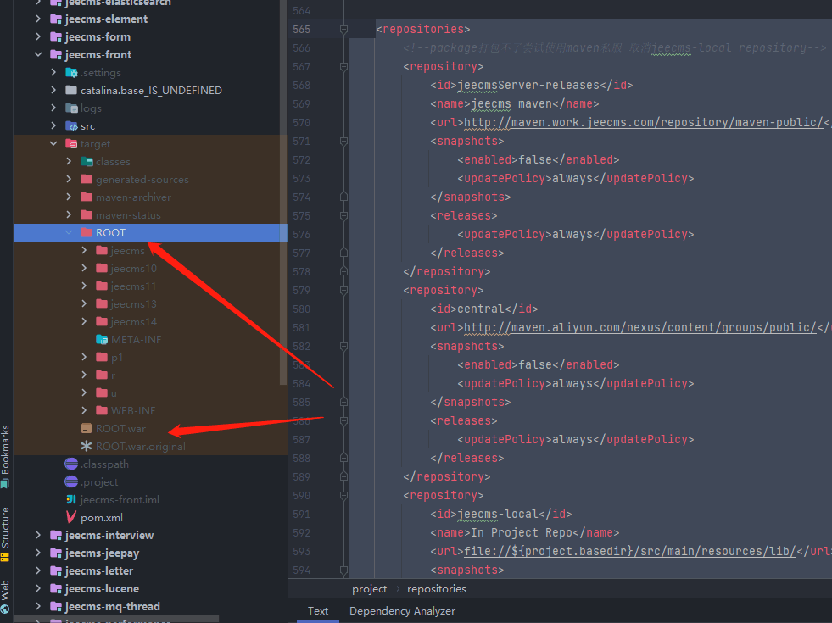The image size is (832, 623).
Task: Expand the logs folder
Action: [53, 108]
